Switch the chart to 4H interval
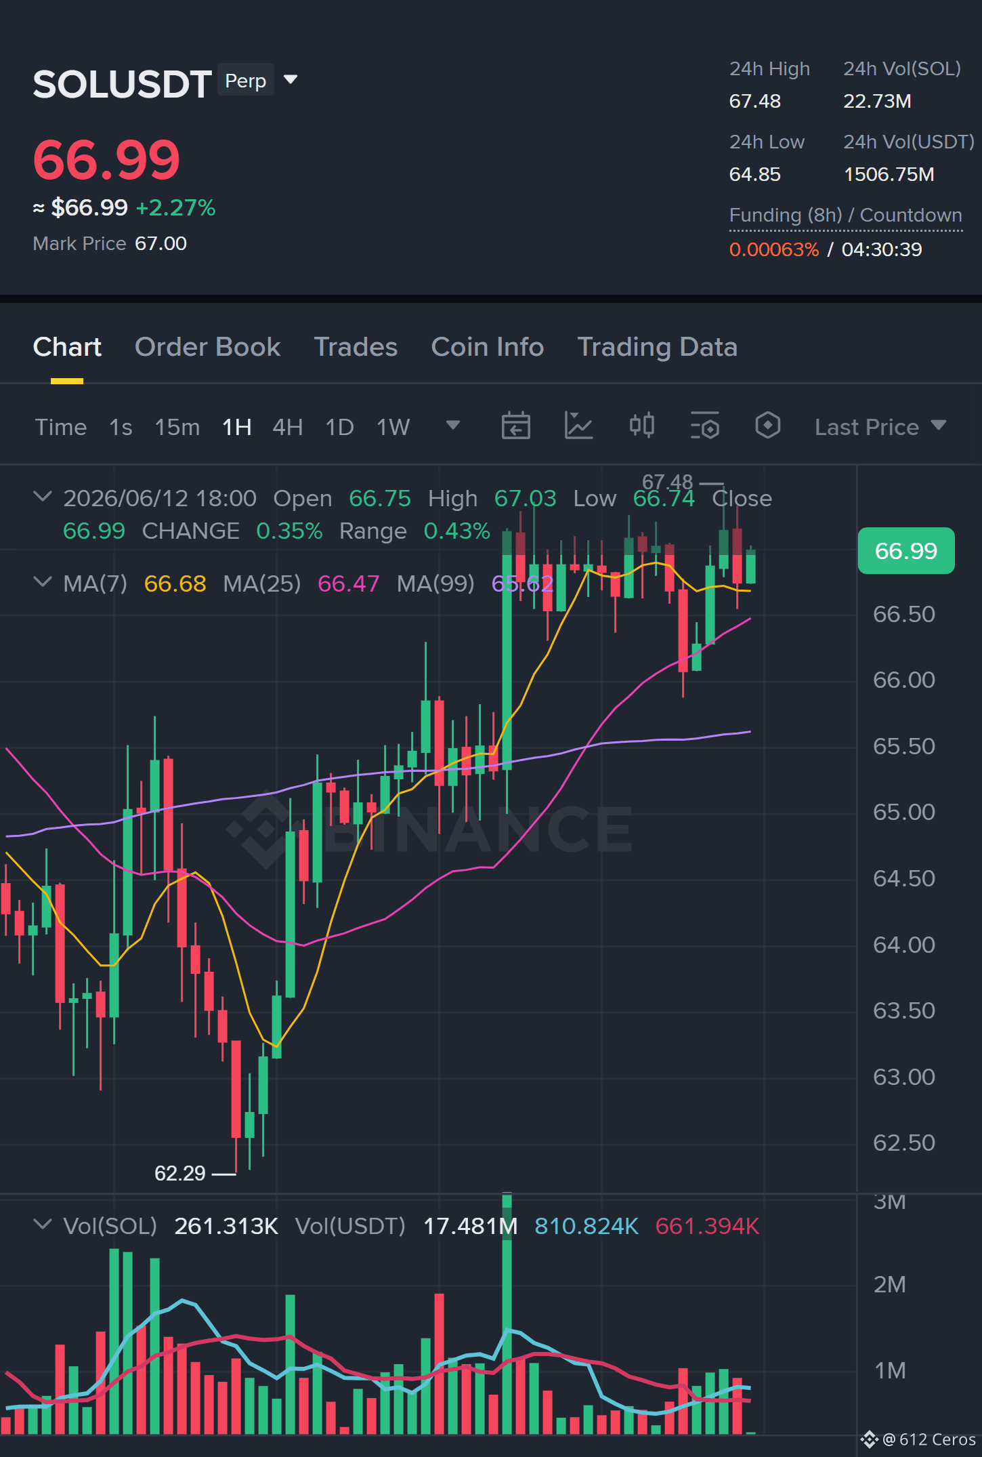982x1457 pixels. (287, 427)
